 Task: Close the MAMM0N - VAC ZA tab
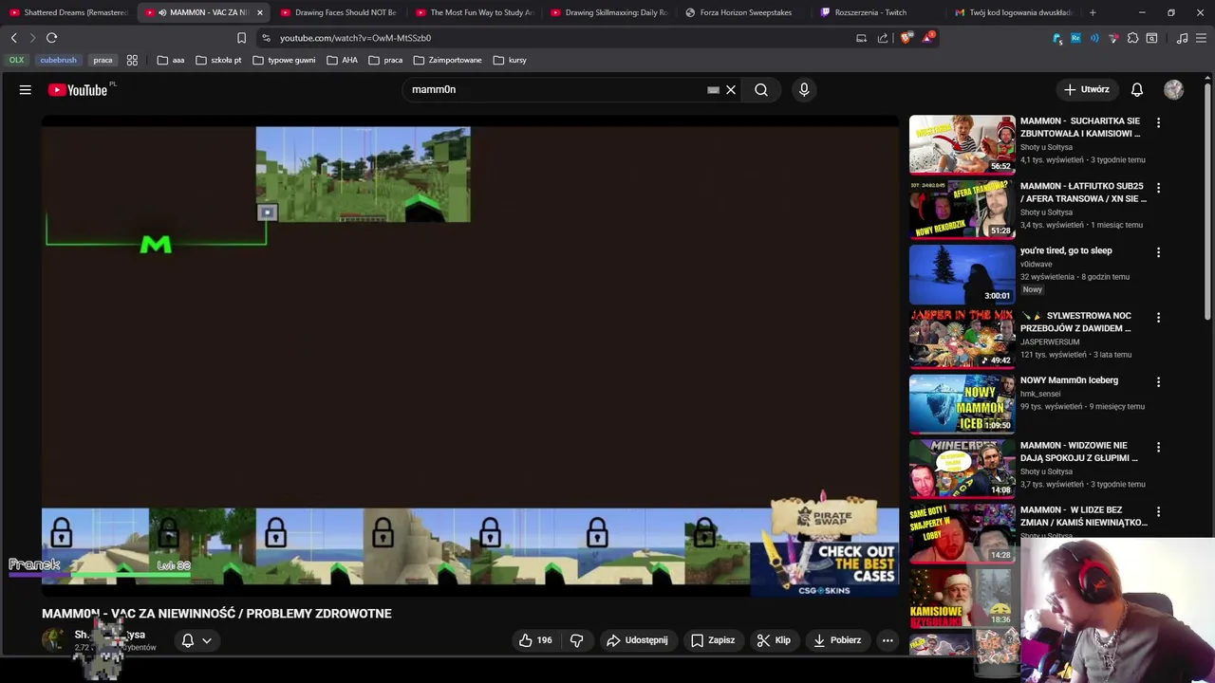259,12
